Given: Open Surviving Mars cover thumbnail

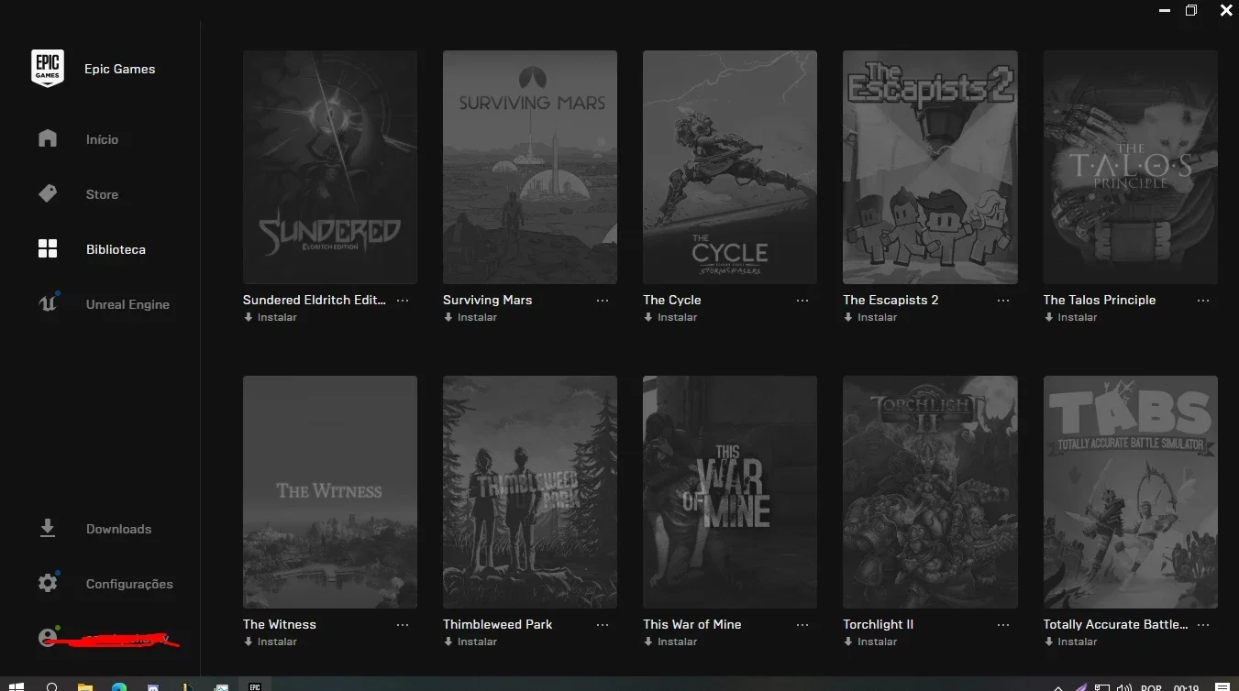Looking at the screenshot, I should 530,167.
